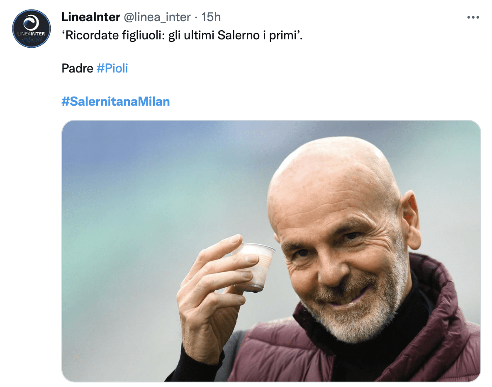Viewport: 492px width, 387px height.
Task: Open the tweet via its 15h timestamp
Action: click(211, 17)
